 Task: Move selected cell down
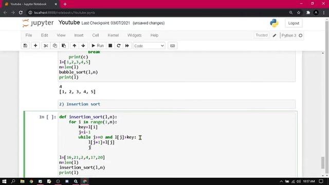(83, 46)
